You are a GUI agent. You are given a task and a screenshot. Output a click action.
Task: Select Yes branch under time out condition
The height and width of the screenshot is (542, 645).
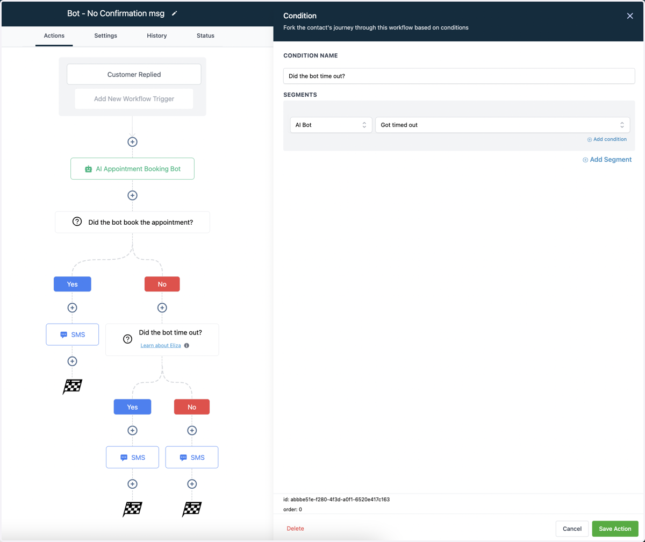[132, 407]
